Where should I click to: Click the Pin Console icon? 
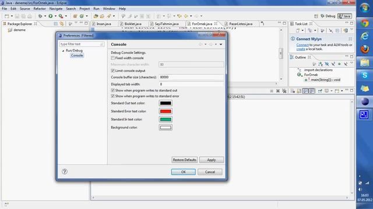click(x=320, y=91)
